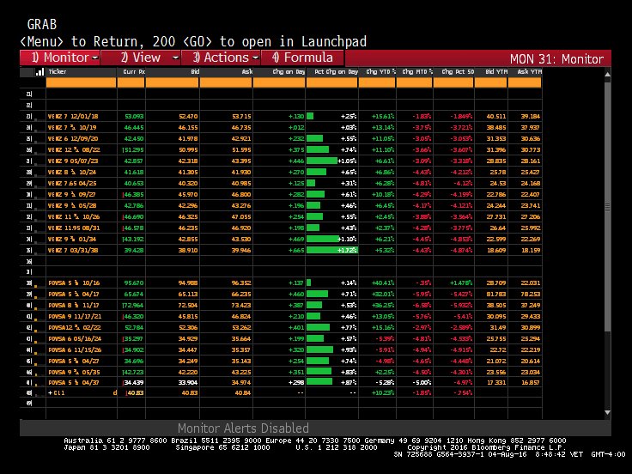This screenshot has width=632, height=474.
Task: Click Ask value 51.595
Action: point(241,150)
